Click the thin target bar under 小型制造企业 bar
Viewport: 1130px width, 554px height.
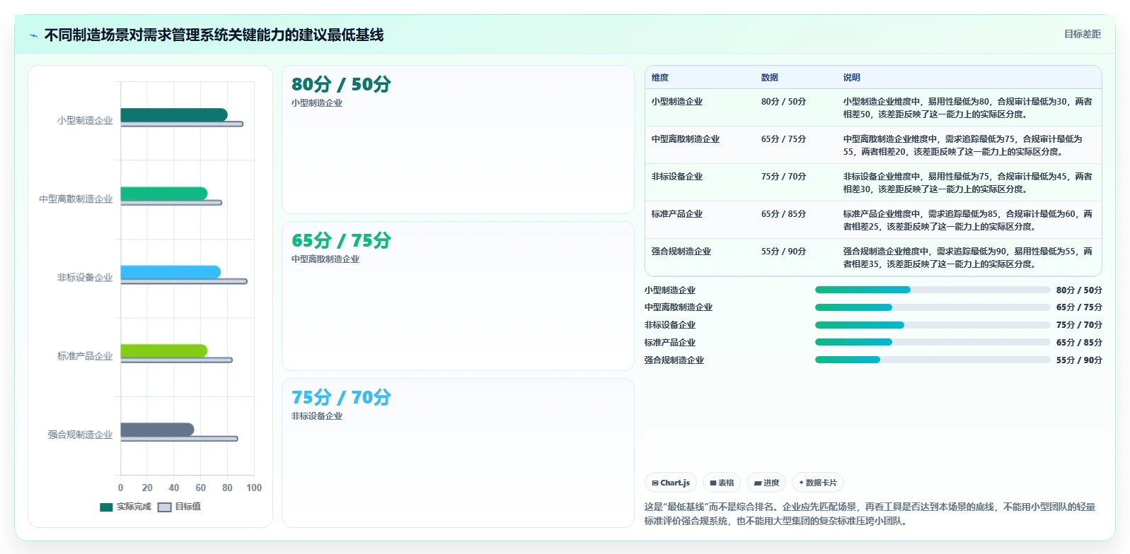[x=182, y=124]
